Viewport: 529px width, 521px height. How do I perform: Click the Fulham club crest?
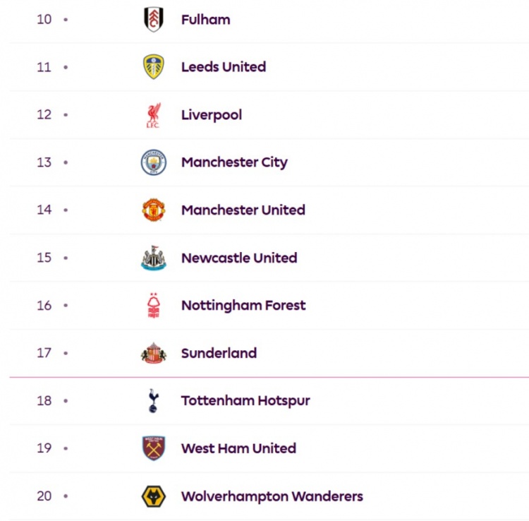(154, 19)
